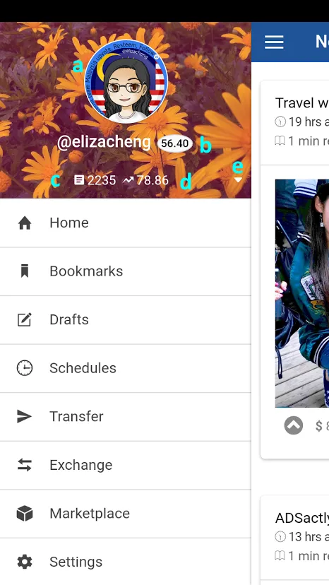Select the Drafts pencil icon
The width and height of the screenshot is (329, 585).
tap(25, 320)
